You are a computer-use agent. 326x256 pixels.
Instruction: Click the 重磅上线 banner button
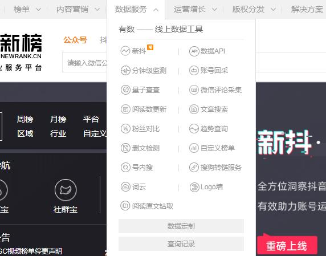pyautogui.click(x=287, y=246)
